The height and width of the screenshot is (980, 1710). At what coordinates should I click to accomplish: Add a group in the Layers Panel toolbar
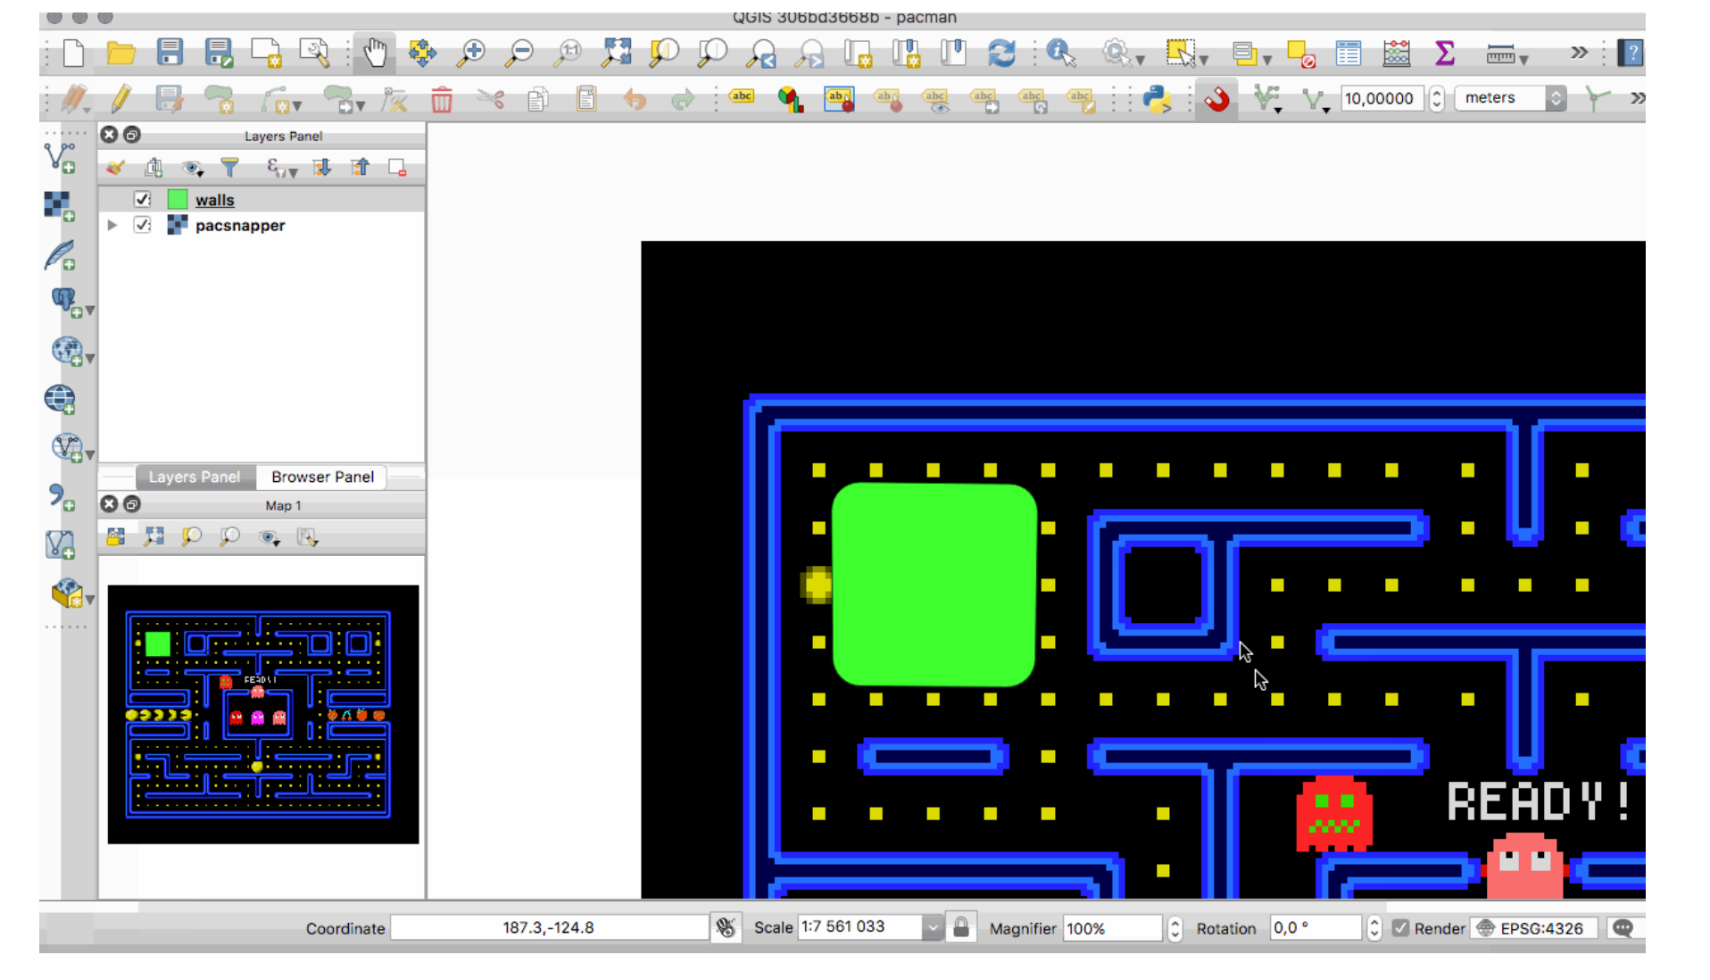point(154,167)
